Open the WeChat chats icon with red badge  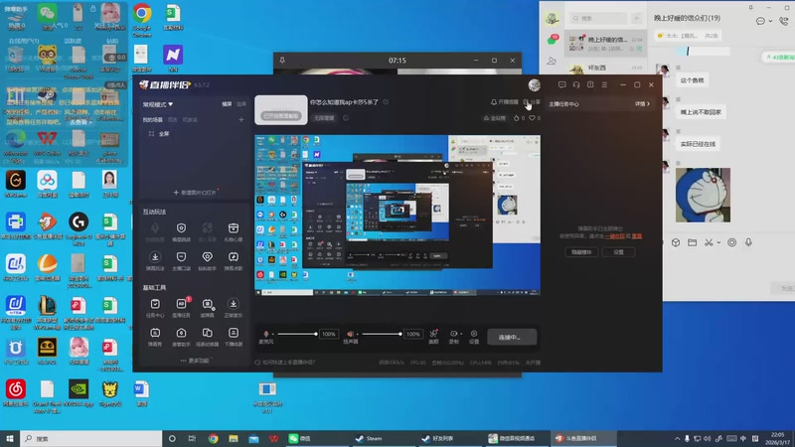tap(553, 40)
